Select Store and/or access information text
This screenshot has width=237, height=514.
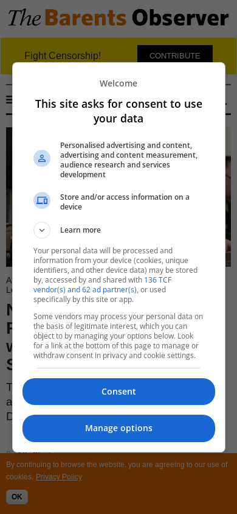click(125, 202)
